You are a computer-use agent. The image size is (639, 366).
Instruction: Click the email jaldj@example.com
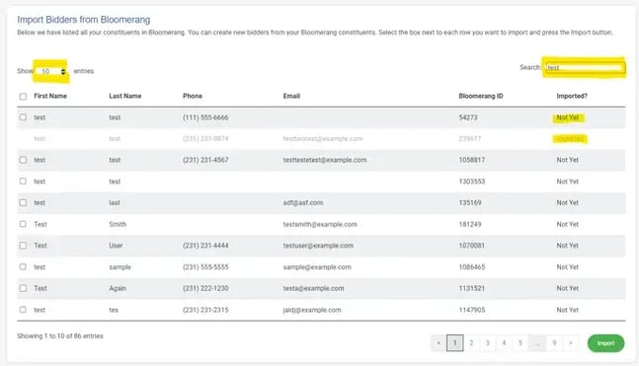point(312,310)
